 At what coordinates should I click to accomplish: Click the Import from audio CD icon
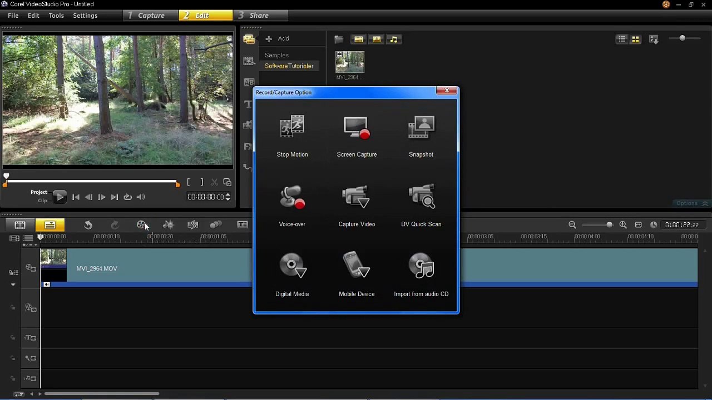421,266
